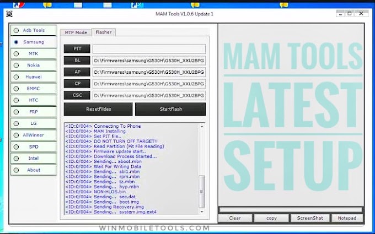The width and height of the screenshot is (375, 234).
Task: Click the log scrollbar thumb
Action: point(202,192)
